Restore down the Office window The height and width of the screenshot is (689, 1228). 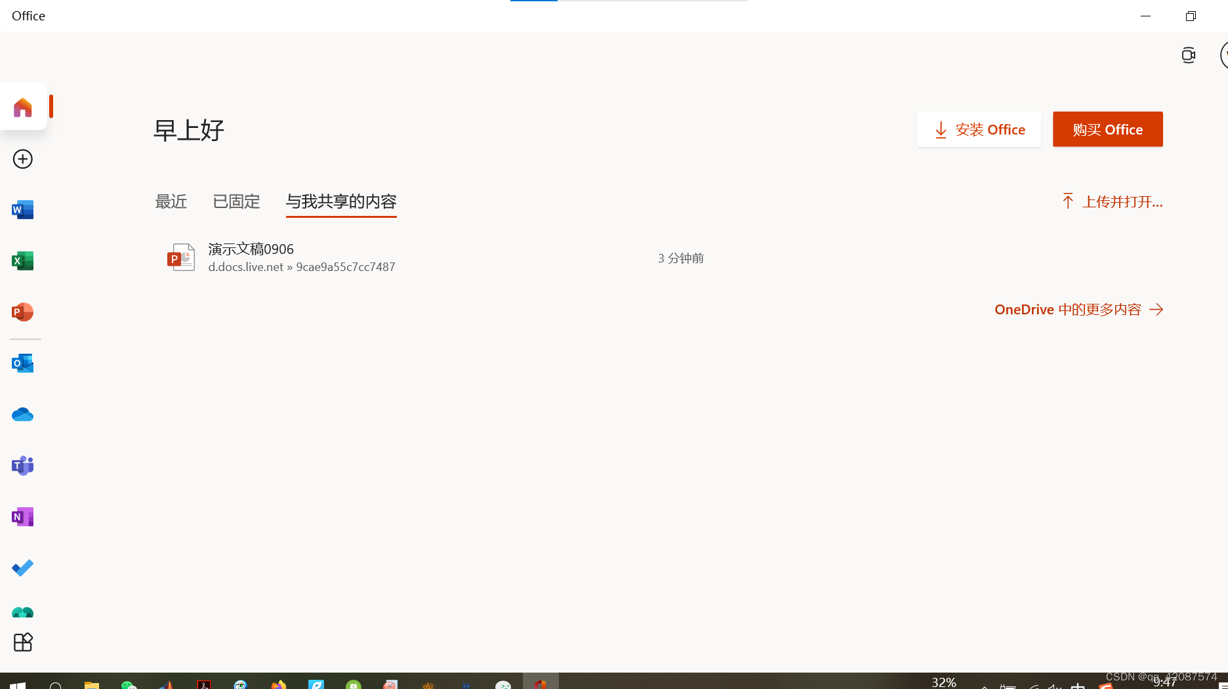[x=1191, y=16]
